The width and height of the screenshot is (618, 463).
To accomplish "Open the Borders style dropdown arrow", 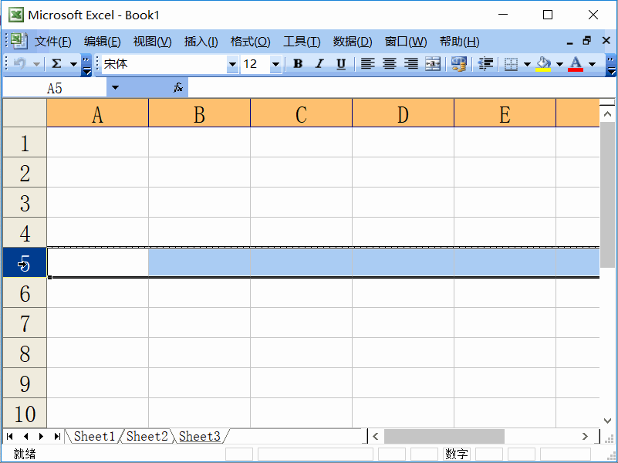I will tap(527, 64).
